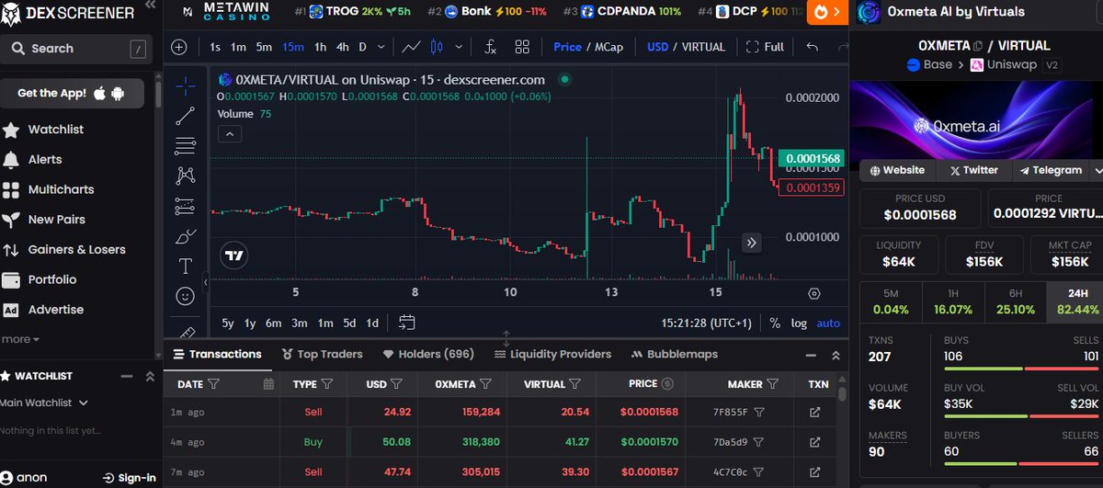Expand the chart style dropdown arrow

[x=458, y=47]
